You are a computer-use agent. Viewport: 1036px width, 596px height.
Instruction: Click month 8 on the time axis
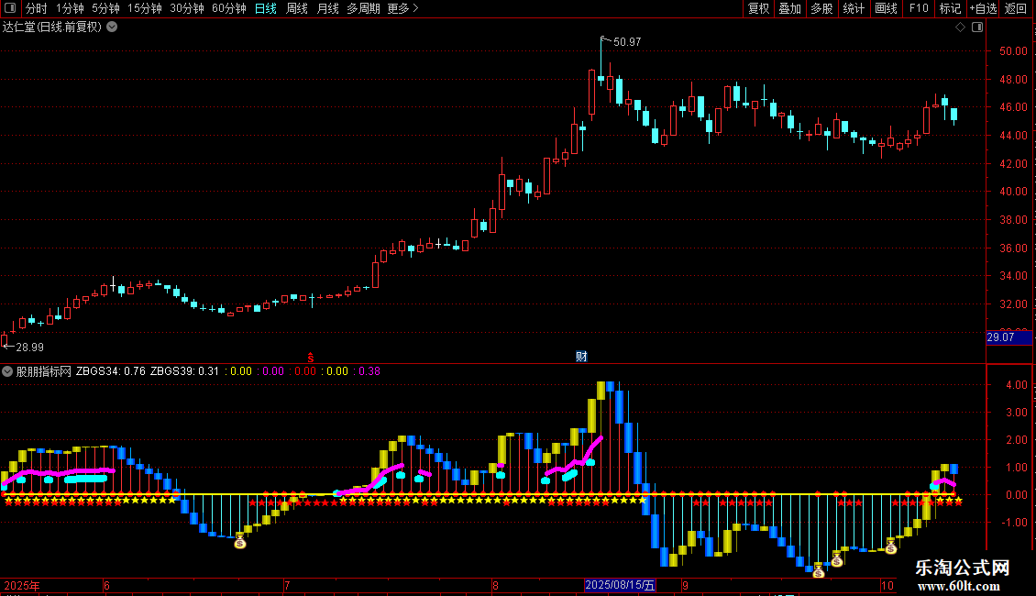coord(495,585)
